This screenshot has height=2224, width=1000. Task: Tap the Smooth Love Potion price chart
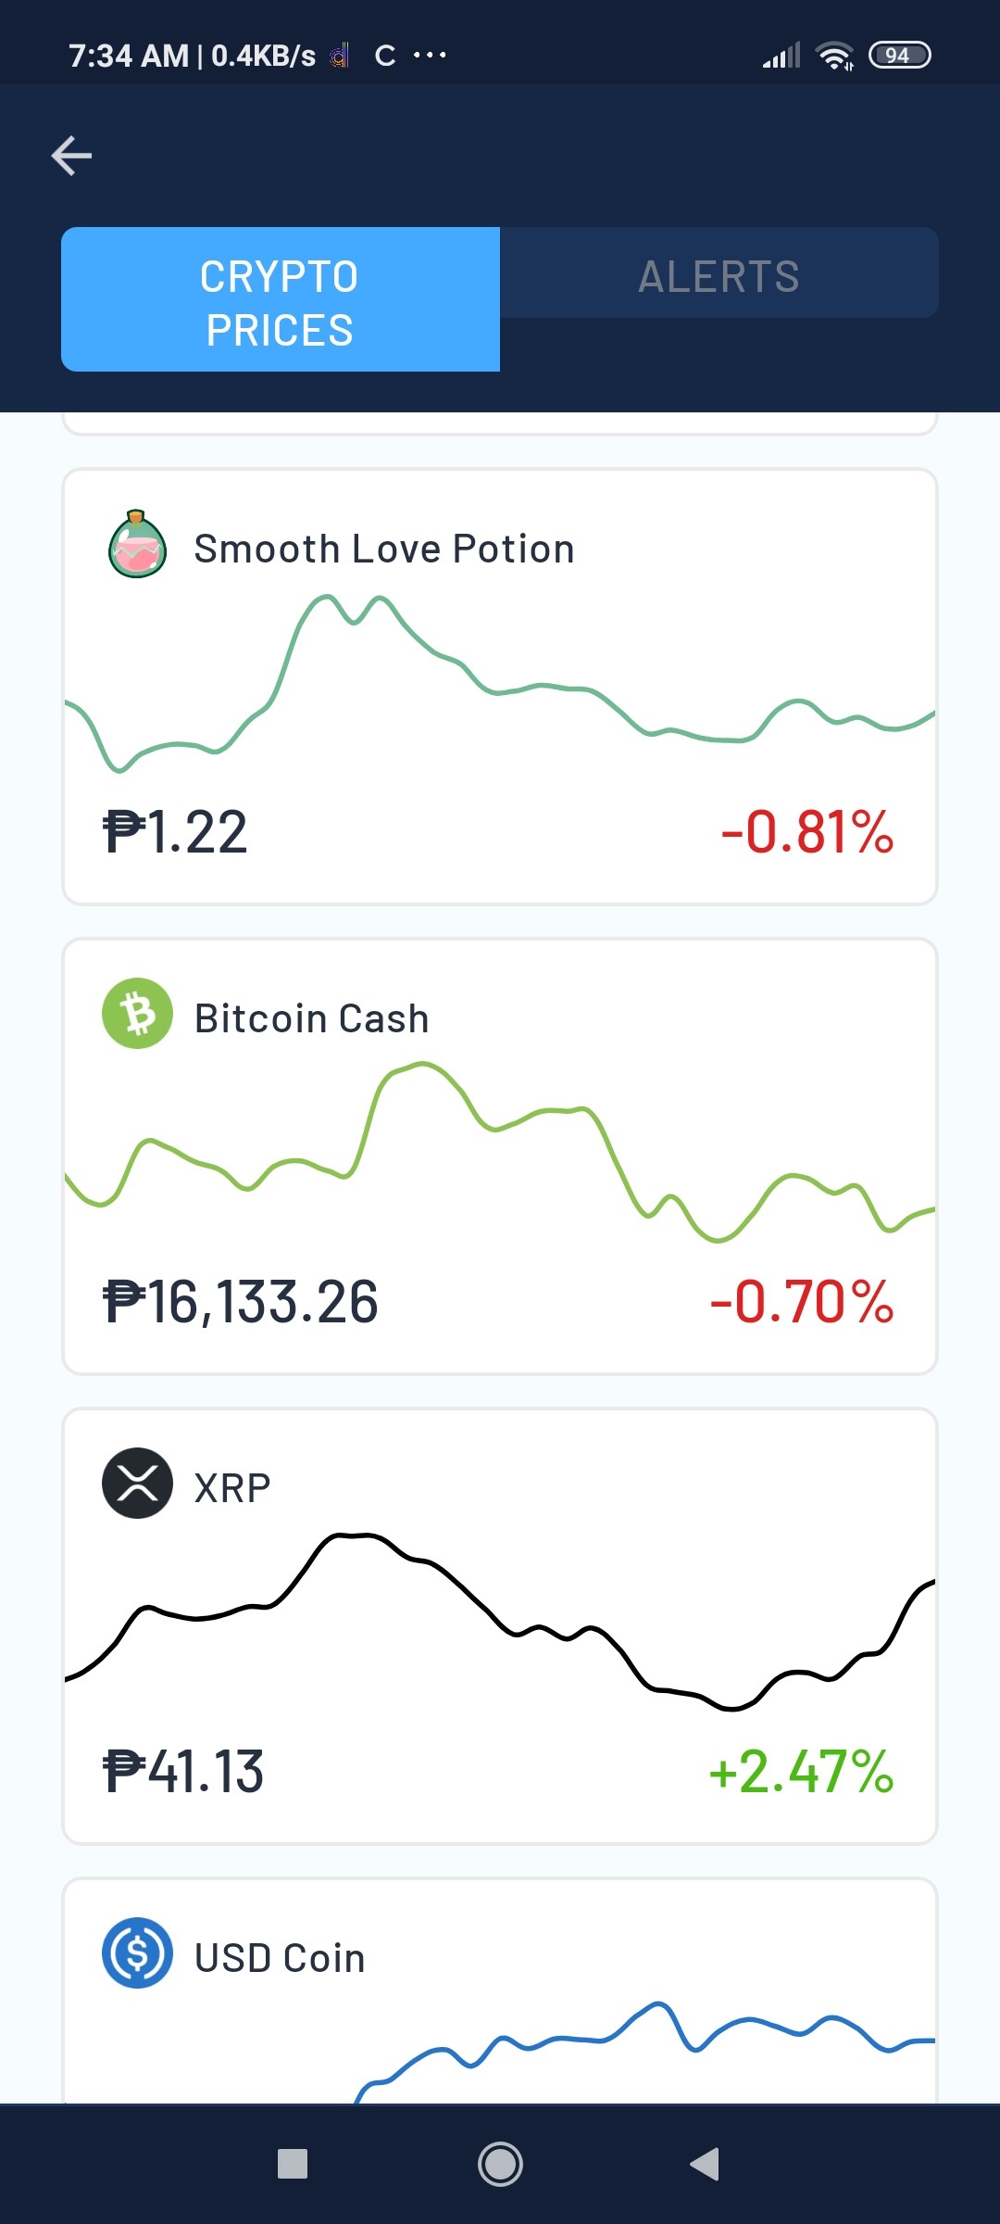tap(500, 683)
